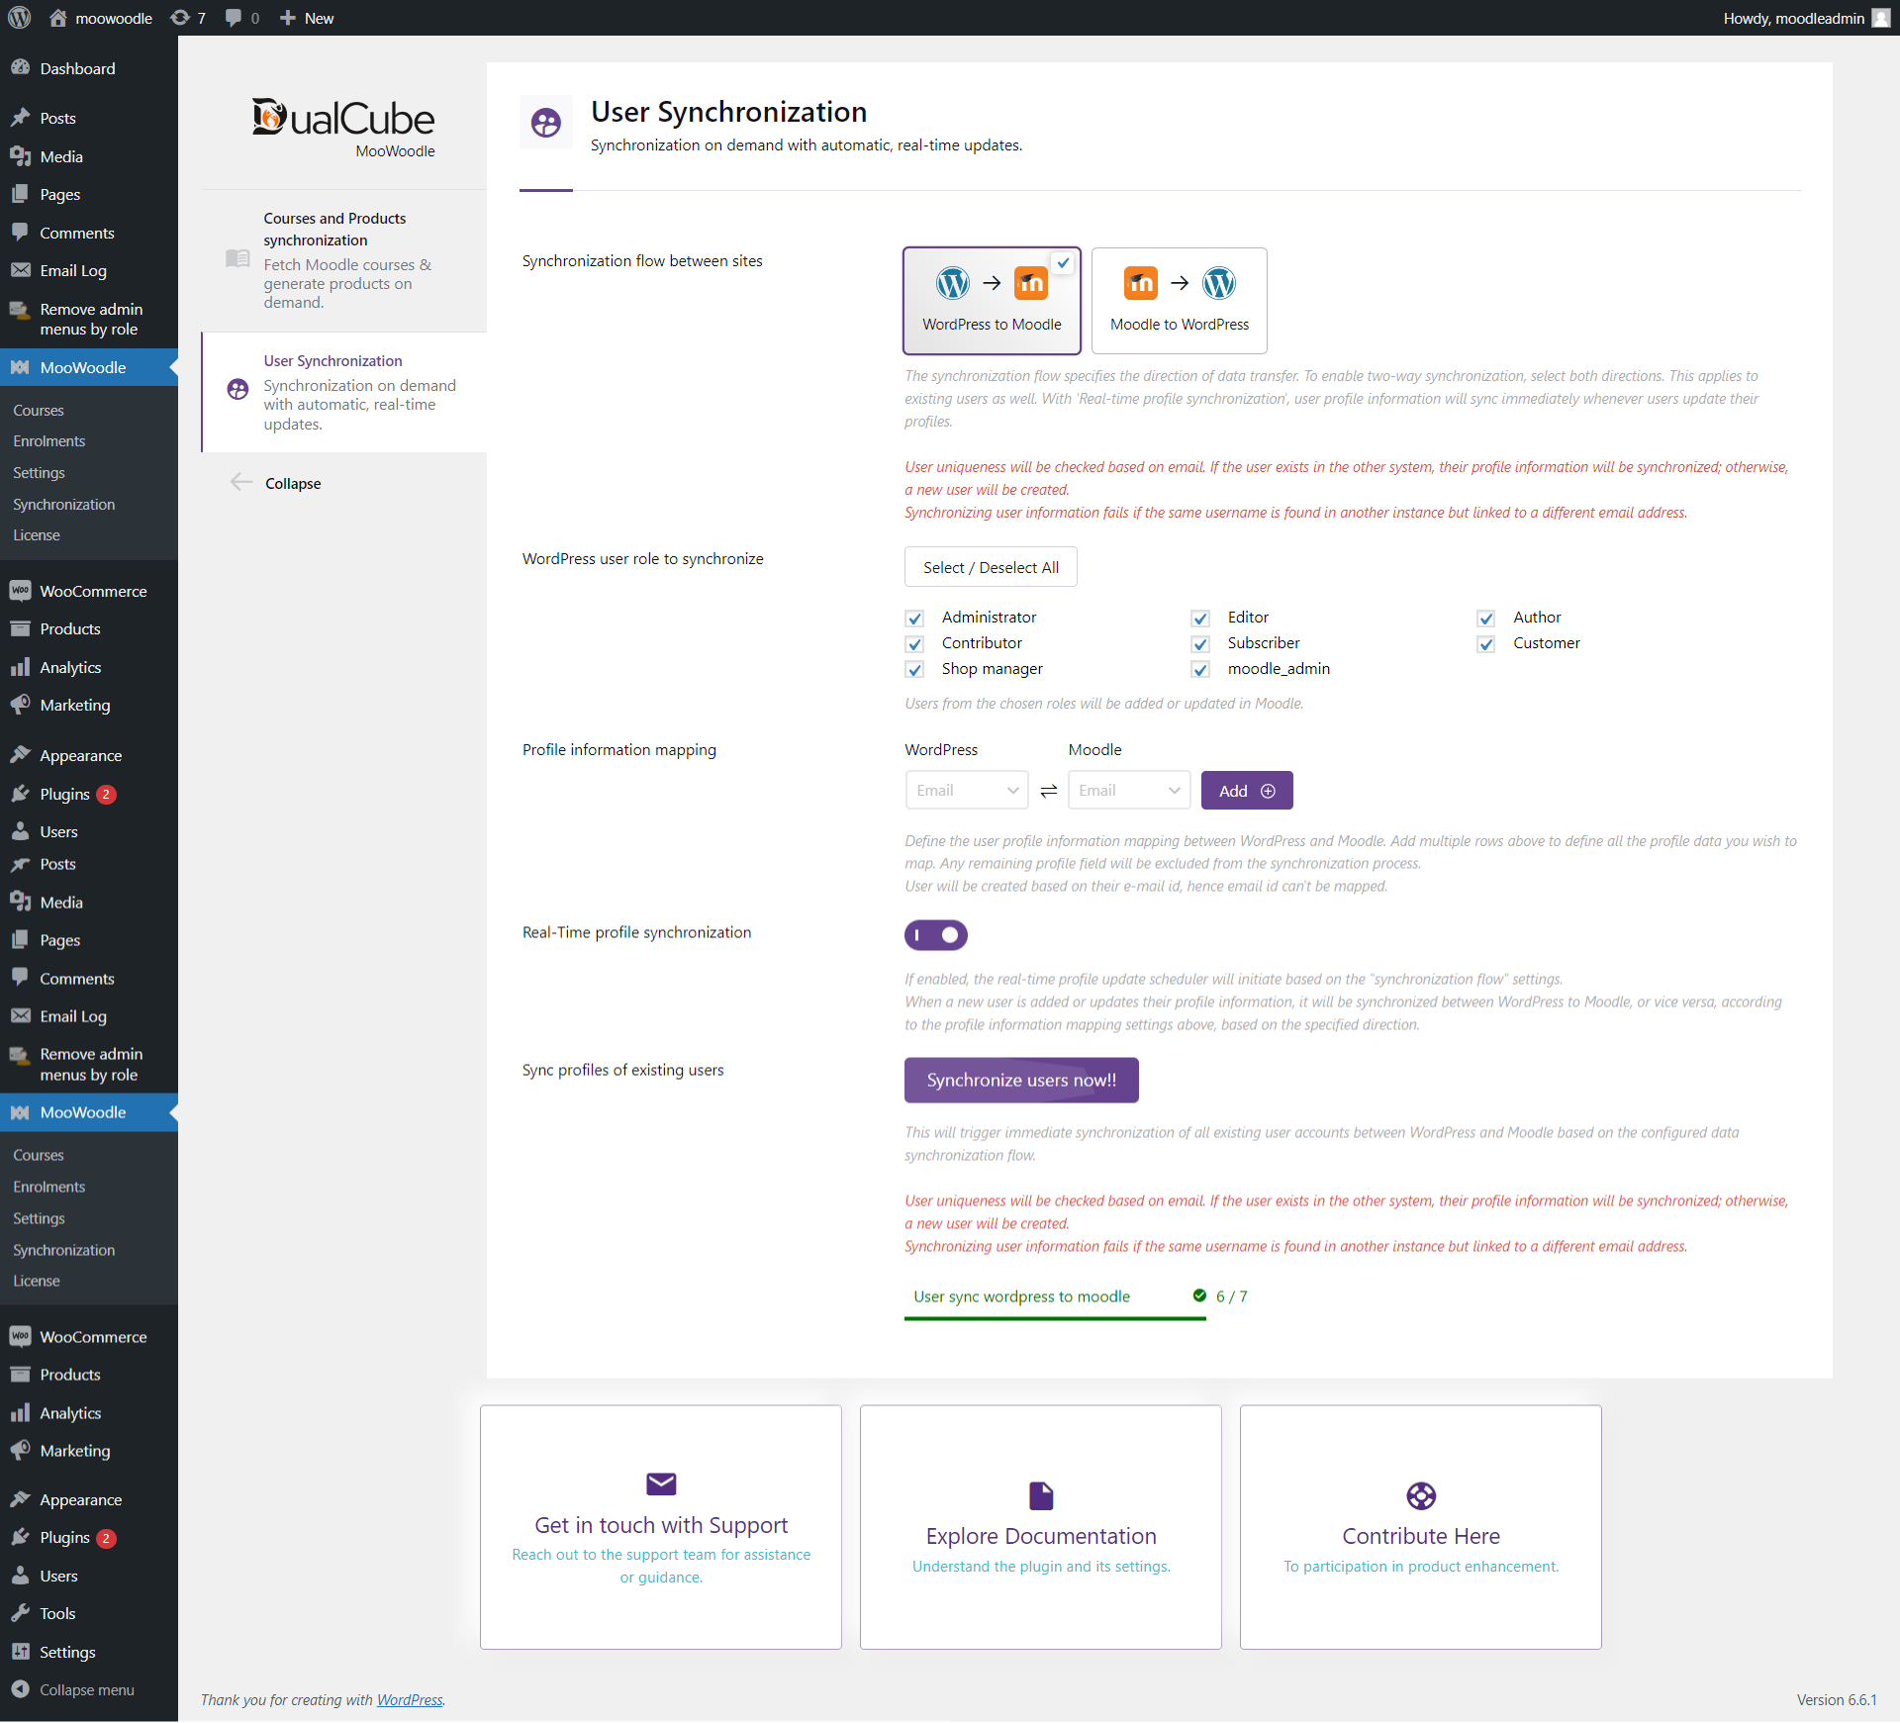Select the Moodle to WordPress flow option

(x=1180, y=301)
